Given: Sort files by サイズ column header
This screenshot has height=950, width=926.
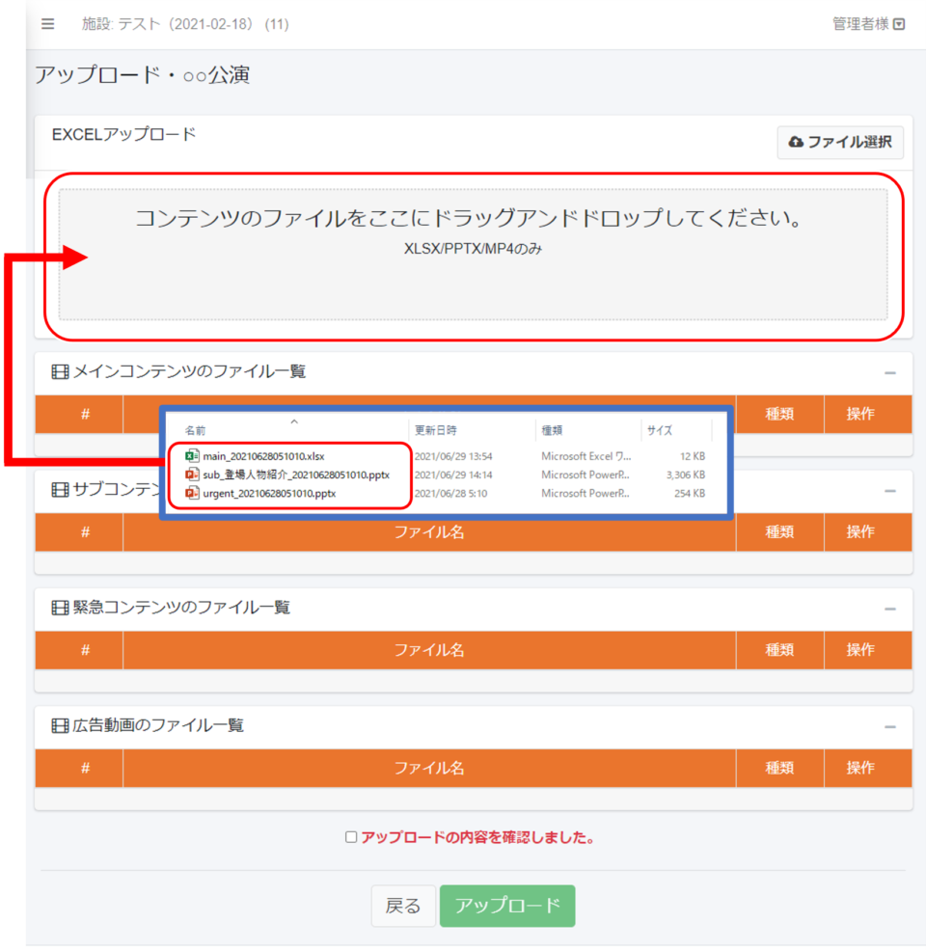Looking at the screenshot, I should [660, 430].
